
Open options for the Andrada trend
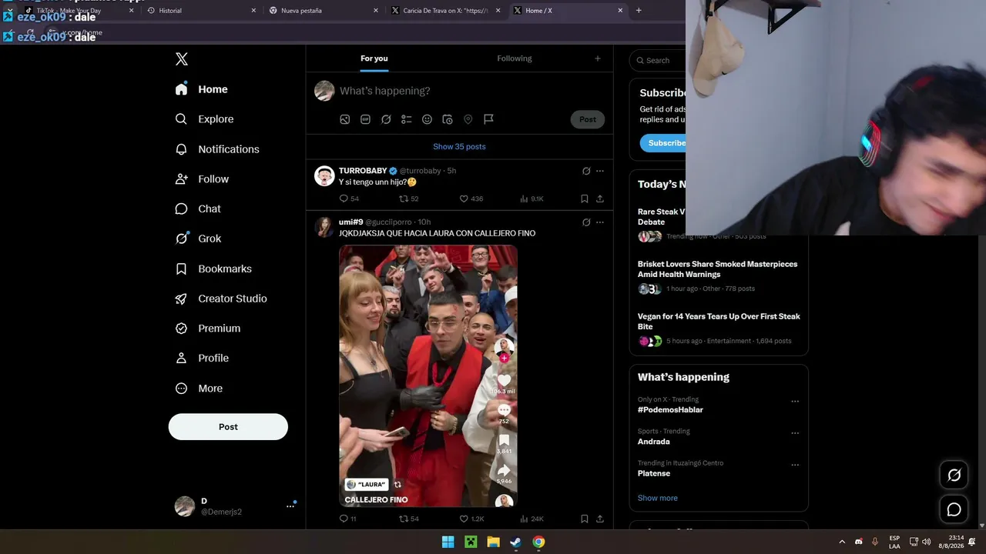795,433
